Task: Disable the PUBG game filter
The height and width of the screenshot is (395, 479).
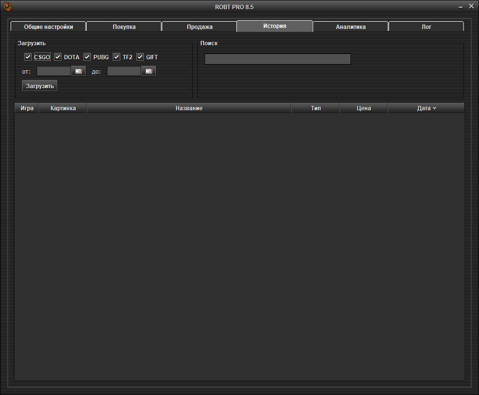Action: tap(87, 57)
